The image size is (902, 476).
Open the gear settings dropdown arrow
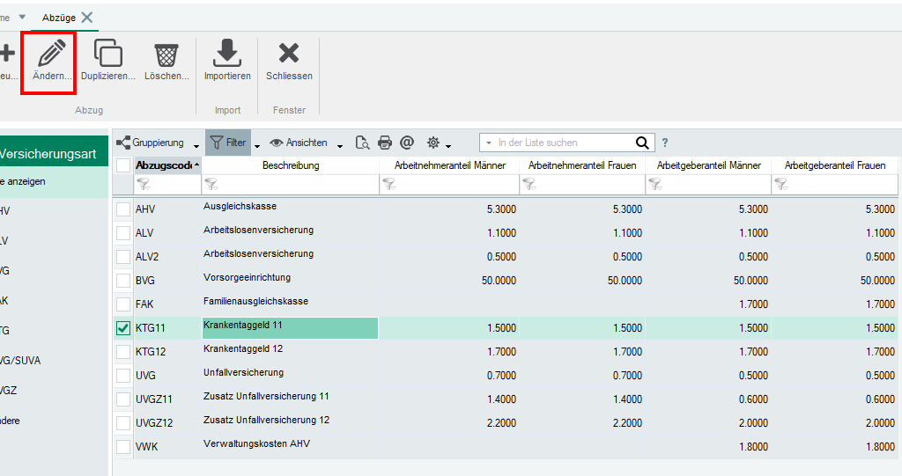click(x=448, y=146)
